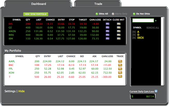Open trade for AAPL
The height and width of the screenshot is (106, 169).
120,61
